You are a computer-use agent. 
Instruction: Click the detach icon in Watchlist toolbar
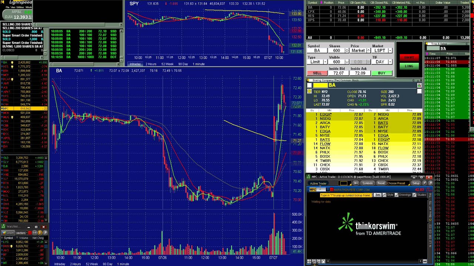point(45,233)
